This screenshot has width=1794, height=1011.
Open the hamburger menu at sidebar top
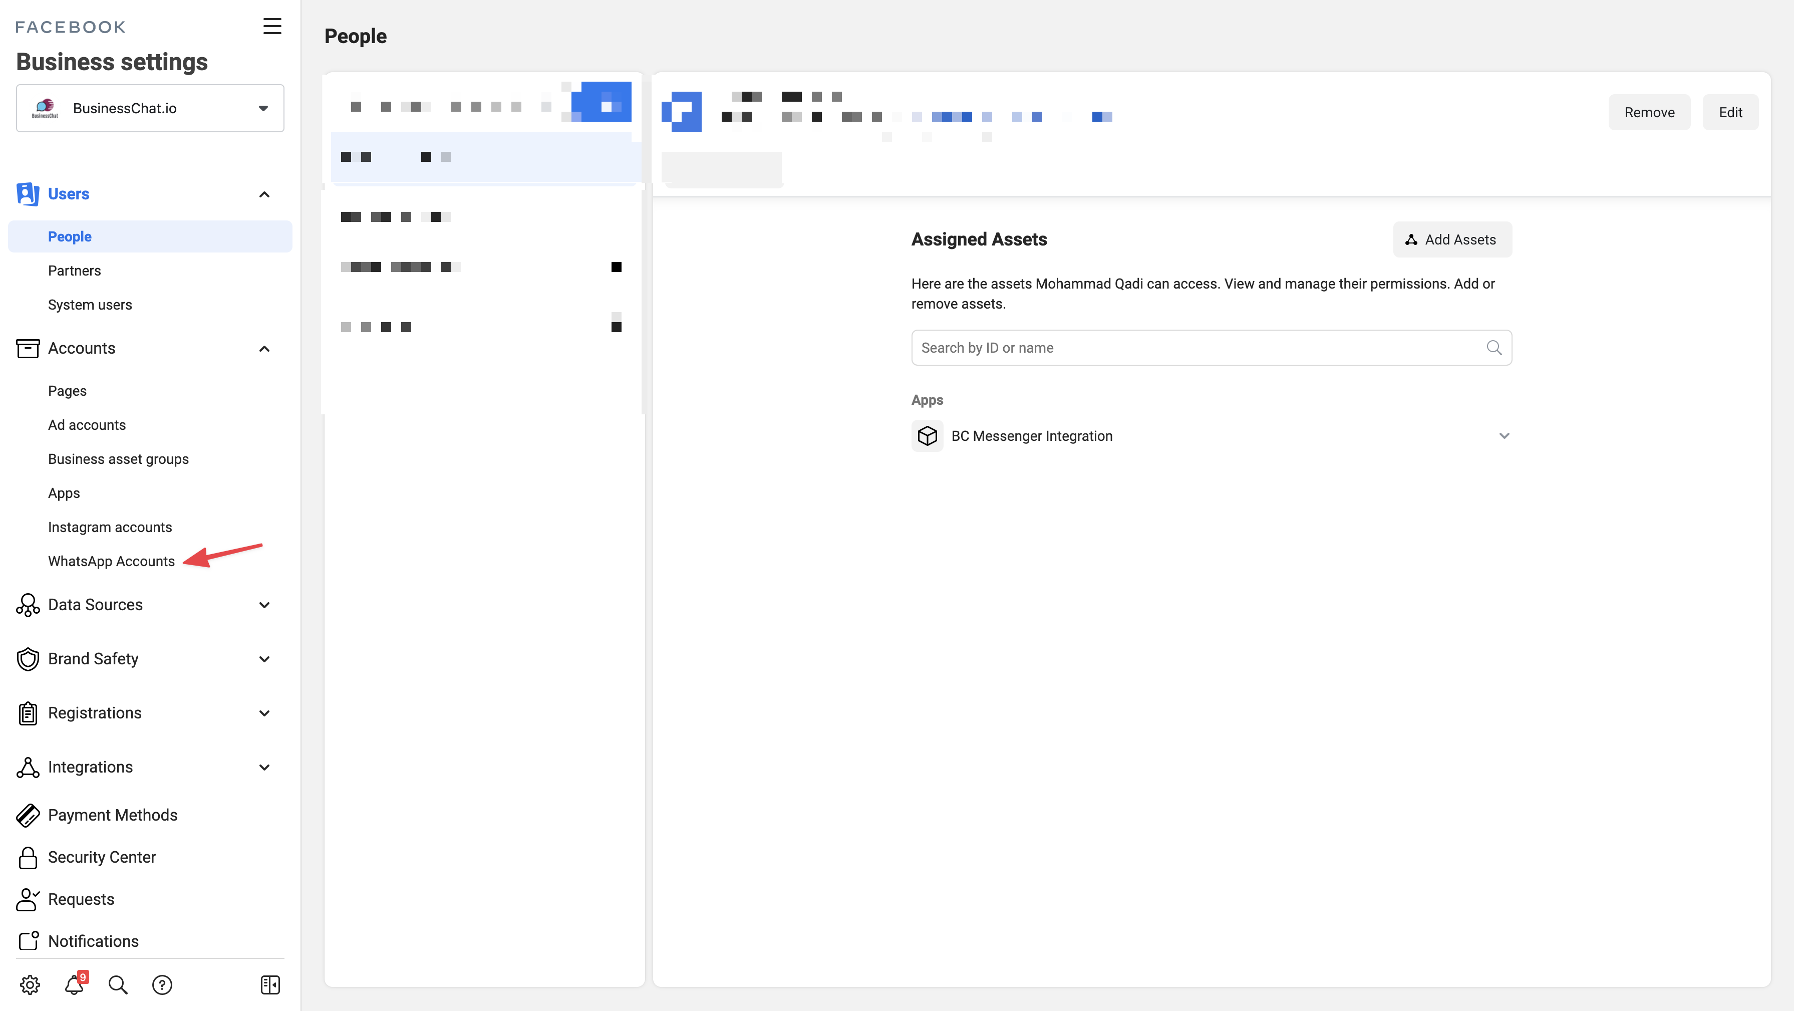[x=271, y=27]
